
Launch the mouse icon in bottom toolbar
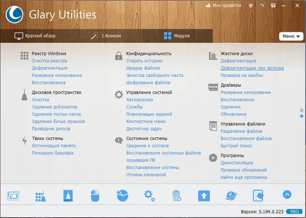point(95,196)
